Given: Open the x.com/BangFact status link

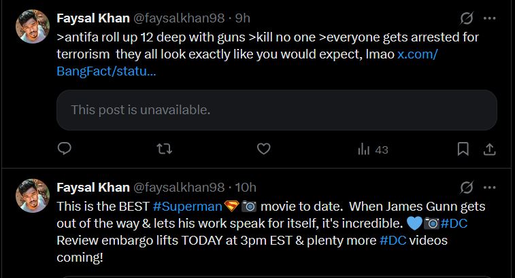Looking at the screenshot, I should [x=247, y=63].
